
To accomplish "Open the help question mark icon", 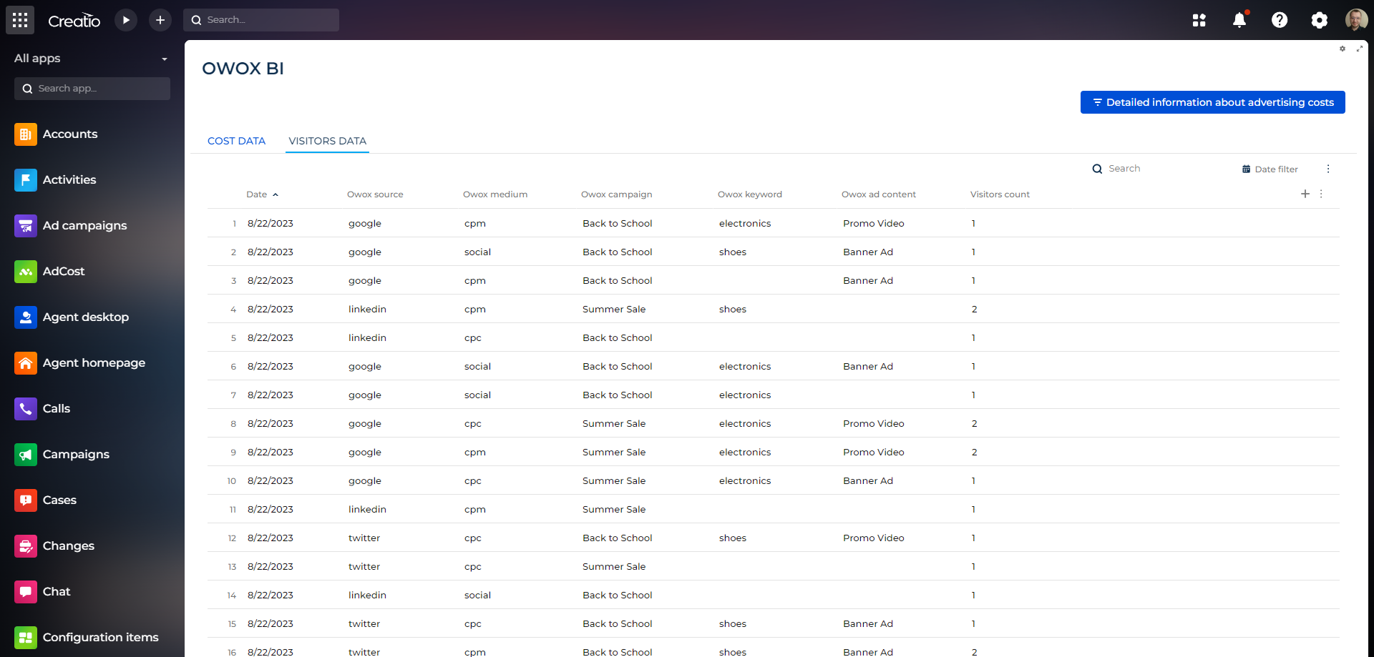I will [1280, 20].
